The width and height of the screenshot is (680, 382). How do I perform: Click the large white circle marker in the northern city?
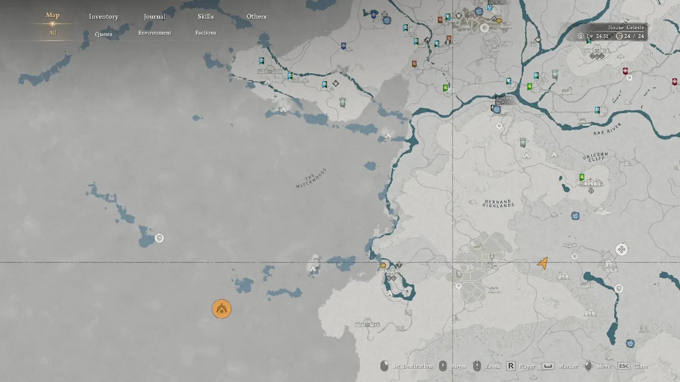(484, 28)
